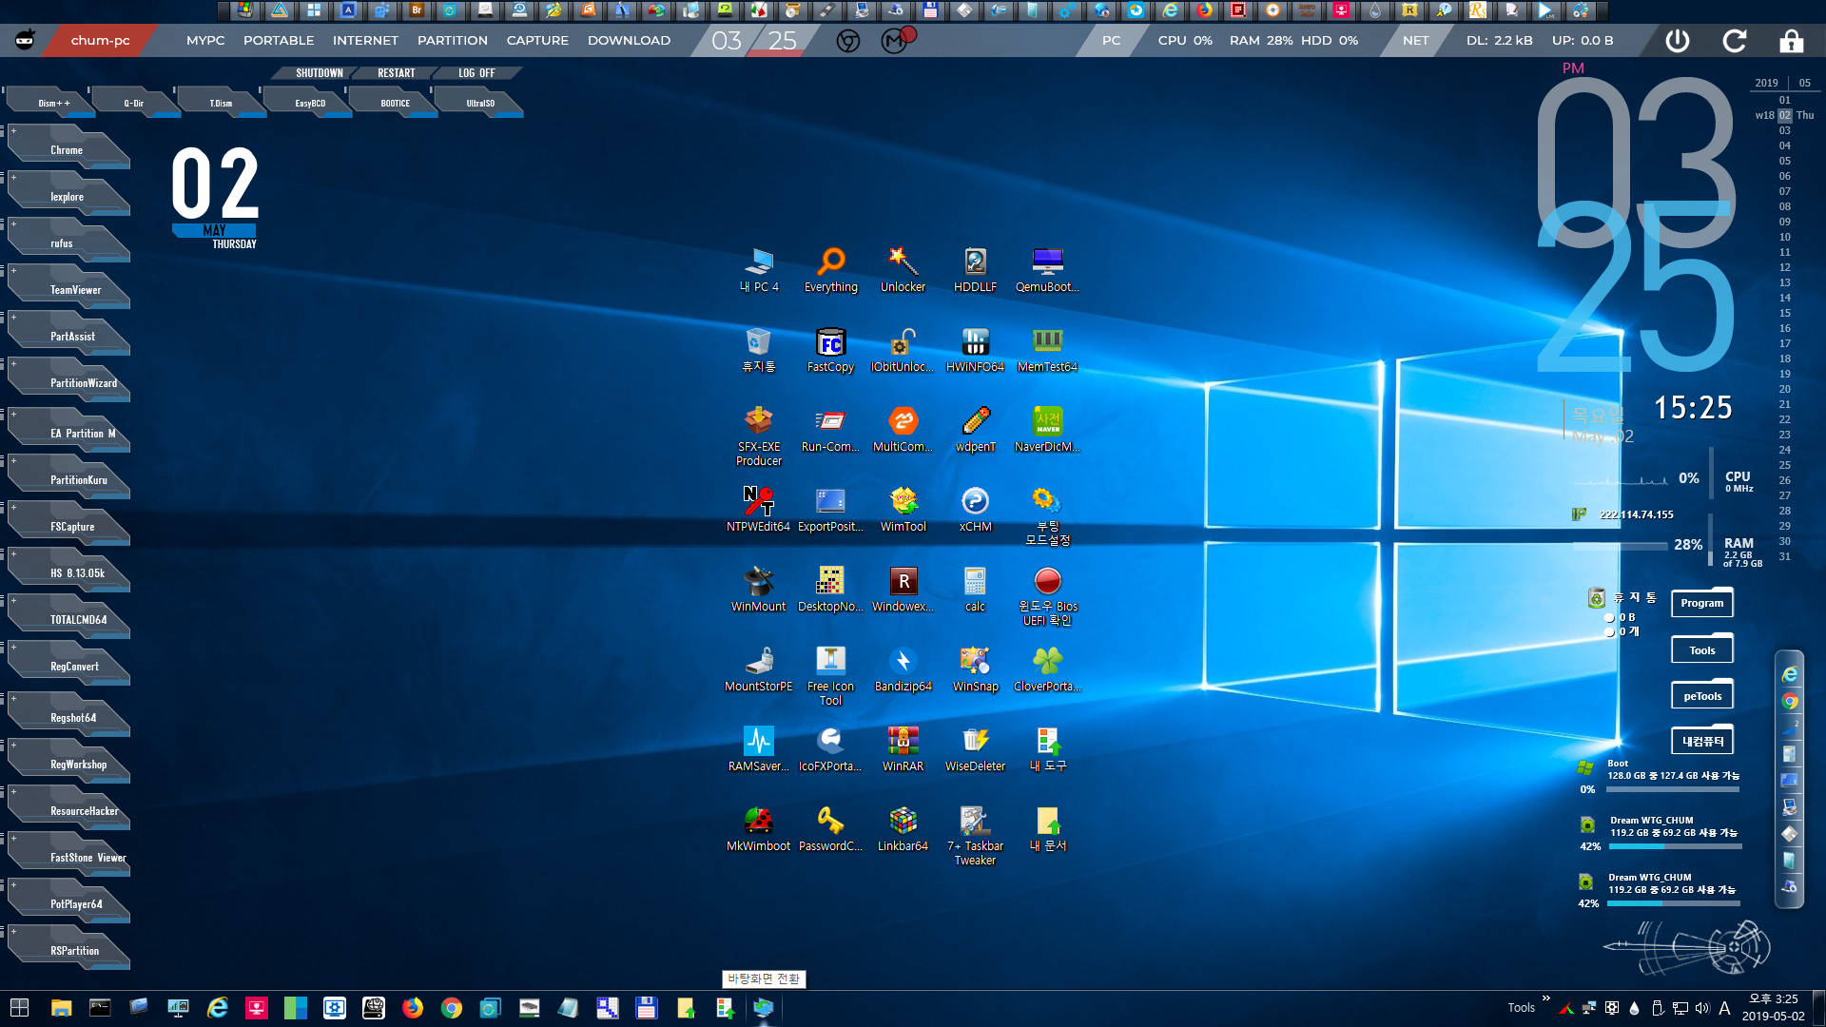Expand the Tools toolbar chevron in taskbar

(1545, 998)
